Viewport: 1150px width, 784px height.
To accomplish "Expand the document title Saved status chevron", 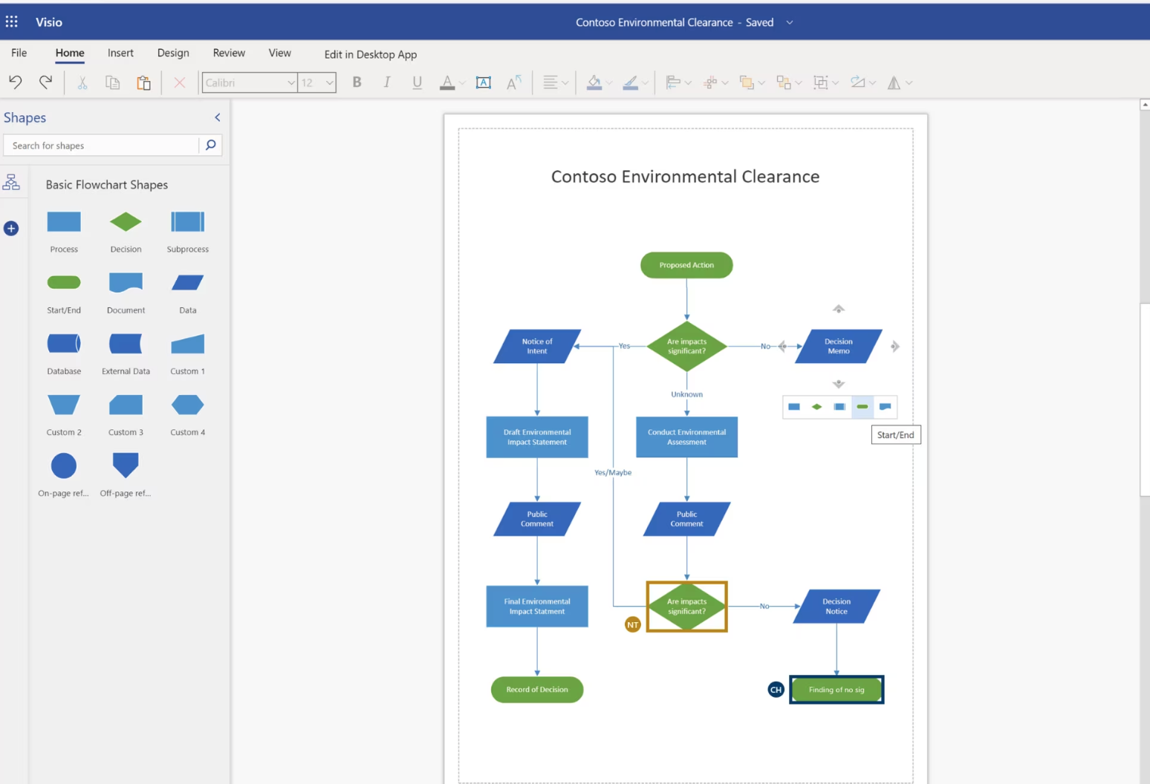I will (789, 22).
